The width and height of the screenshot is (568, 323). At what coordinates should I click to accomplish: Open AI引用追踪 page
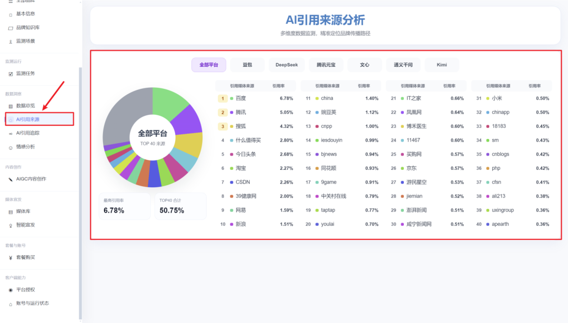point(27,133)
